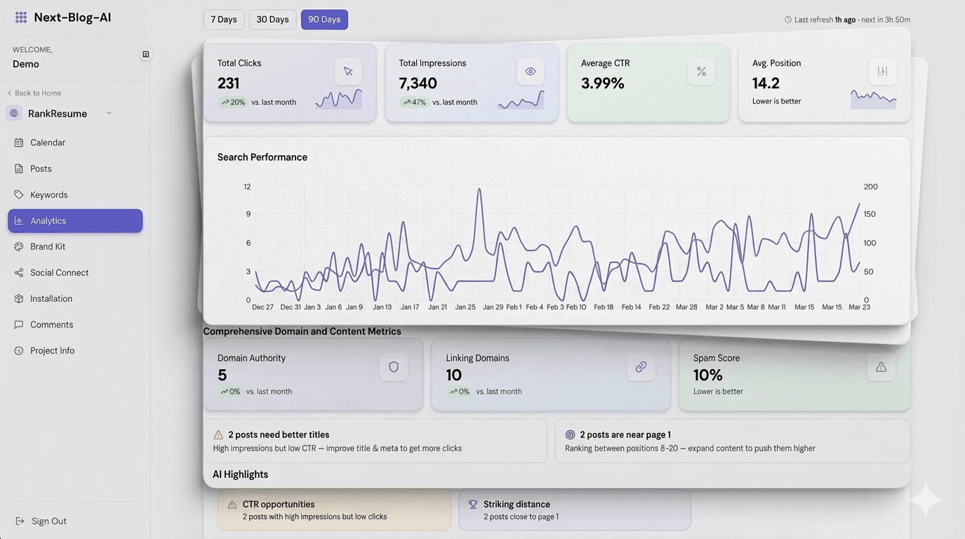Open the project switcher chevron
The image size is (965, 539).
point(109,113)
